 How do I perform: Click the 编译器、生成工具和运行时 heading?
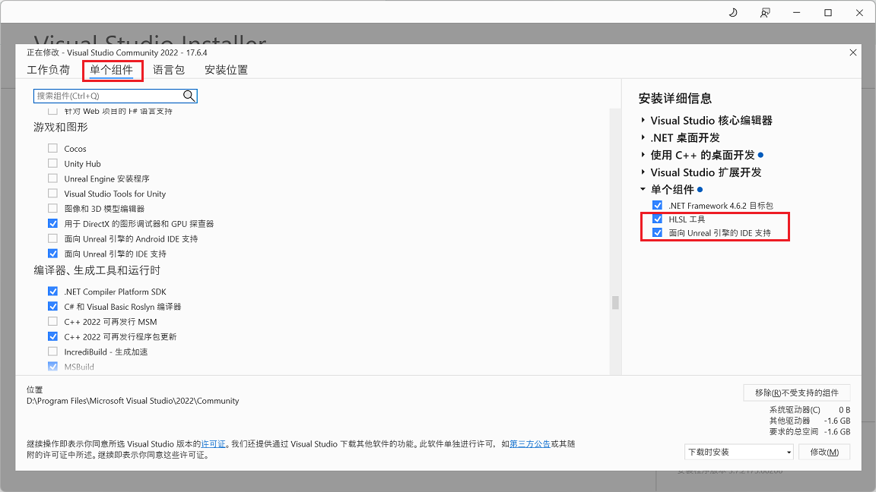pos(97,270)
